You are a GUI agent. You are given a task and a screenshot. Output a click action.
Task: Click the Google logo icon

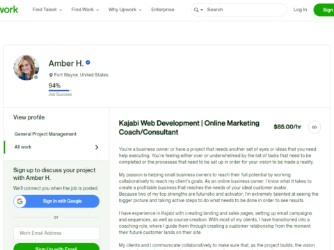click(20, 201)
